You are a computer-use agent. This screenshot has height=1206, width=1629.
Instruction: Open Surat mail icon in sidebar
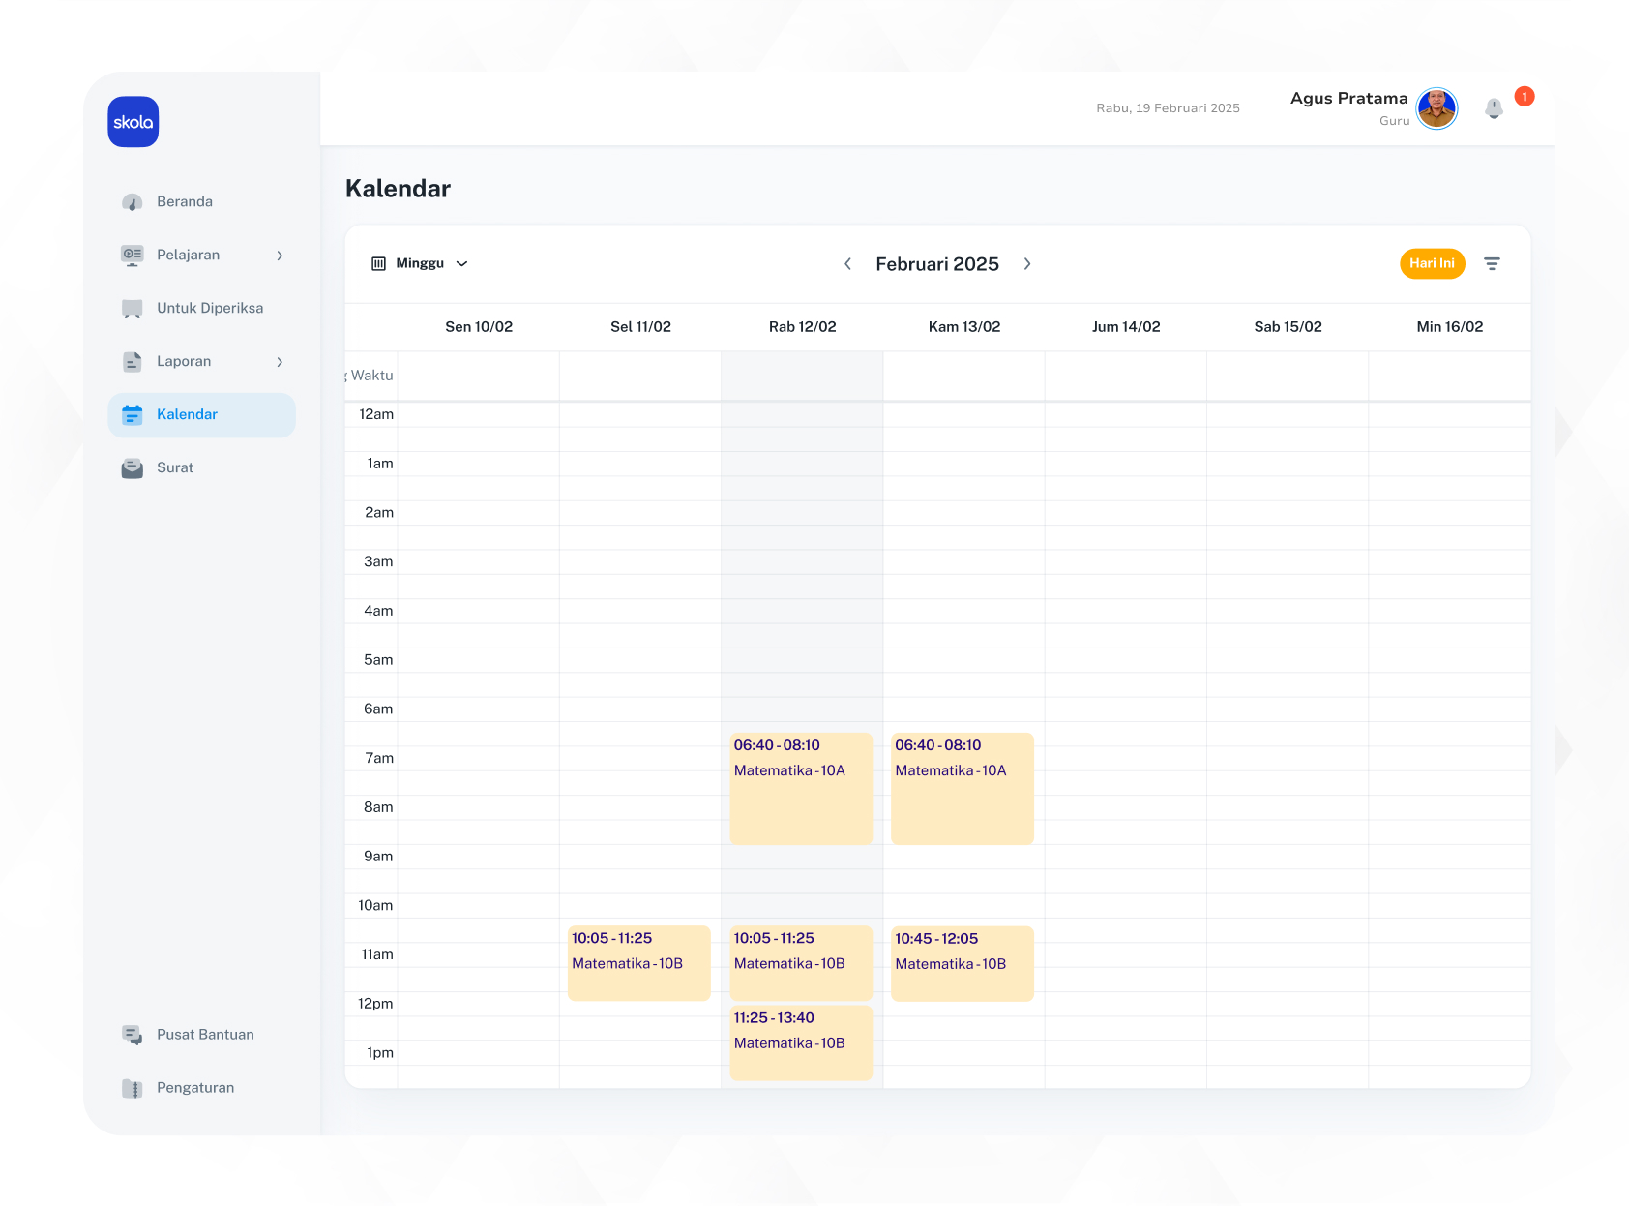[133, 468]
